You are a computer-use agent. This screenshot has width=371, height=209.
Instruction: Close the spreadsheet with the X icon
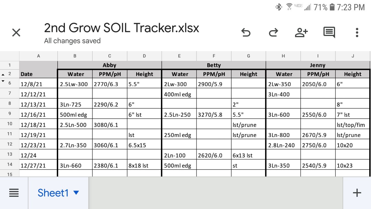tap(16, 33)
